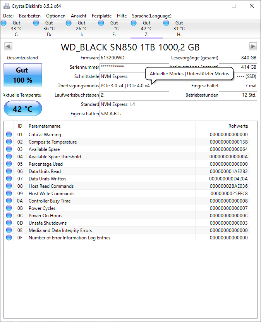Click status orb of Power On Hours row
Image resolution: width=261 pixels, height=322 pixels.
[9, 215]
